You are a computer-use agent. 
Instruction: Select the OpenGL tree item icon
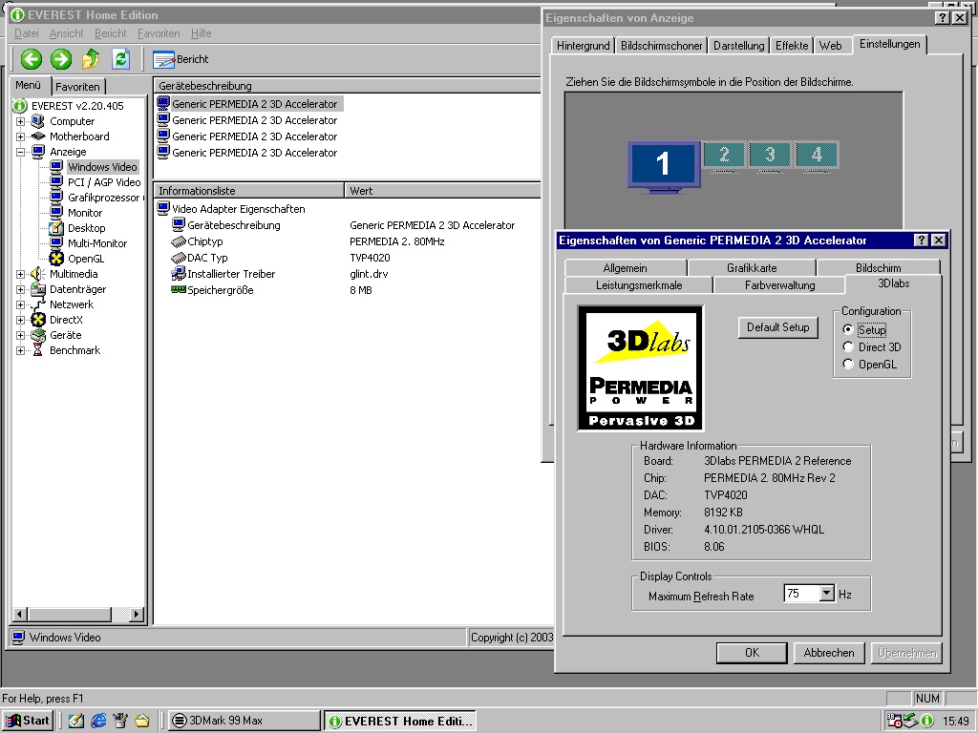(56, 259)
